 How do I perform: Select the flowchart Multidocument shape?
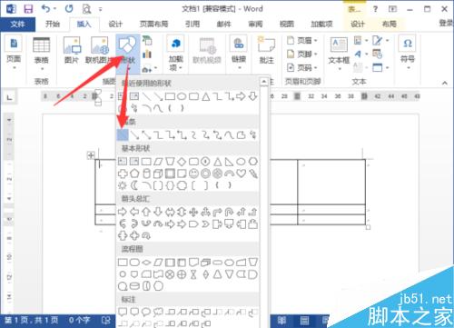tap(205, 263)
